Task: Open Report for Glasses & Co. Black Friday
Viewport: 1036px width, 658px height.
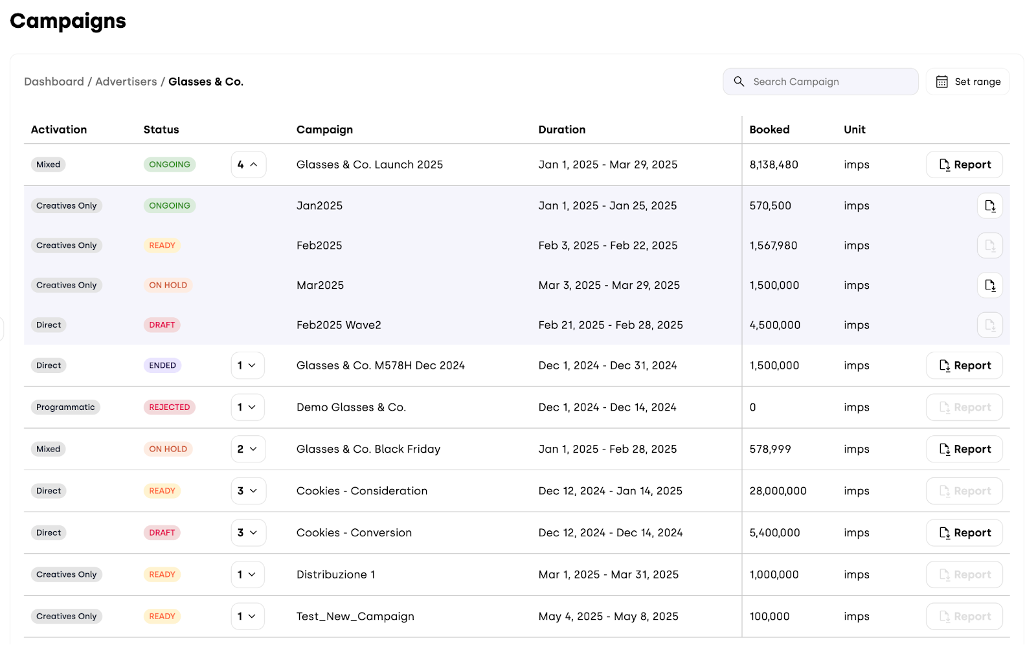Action: coord(964,449)
